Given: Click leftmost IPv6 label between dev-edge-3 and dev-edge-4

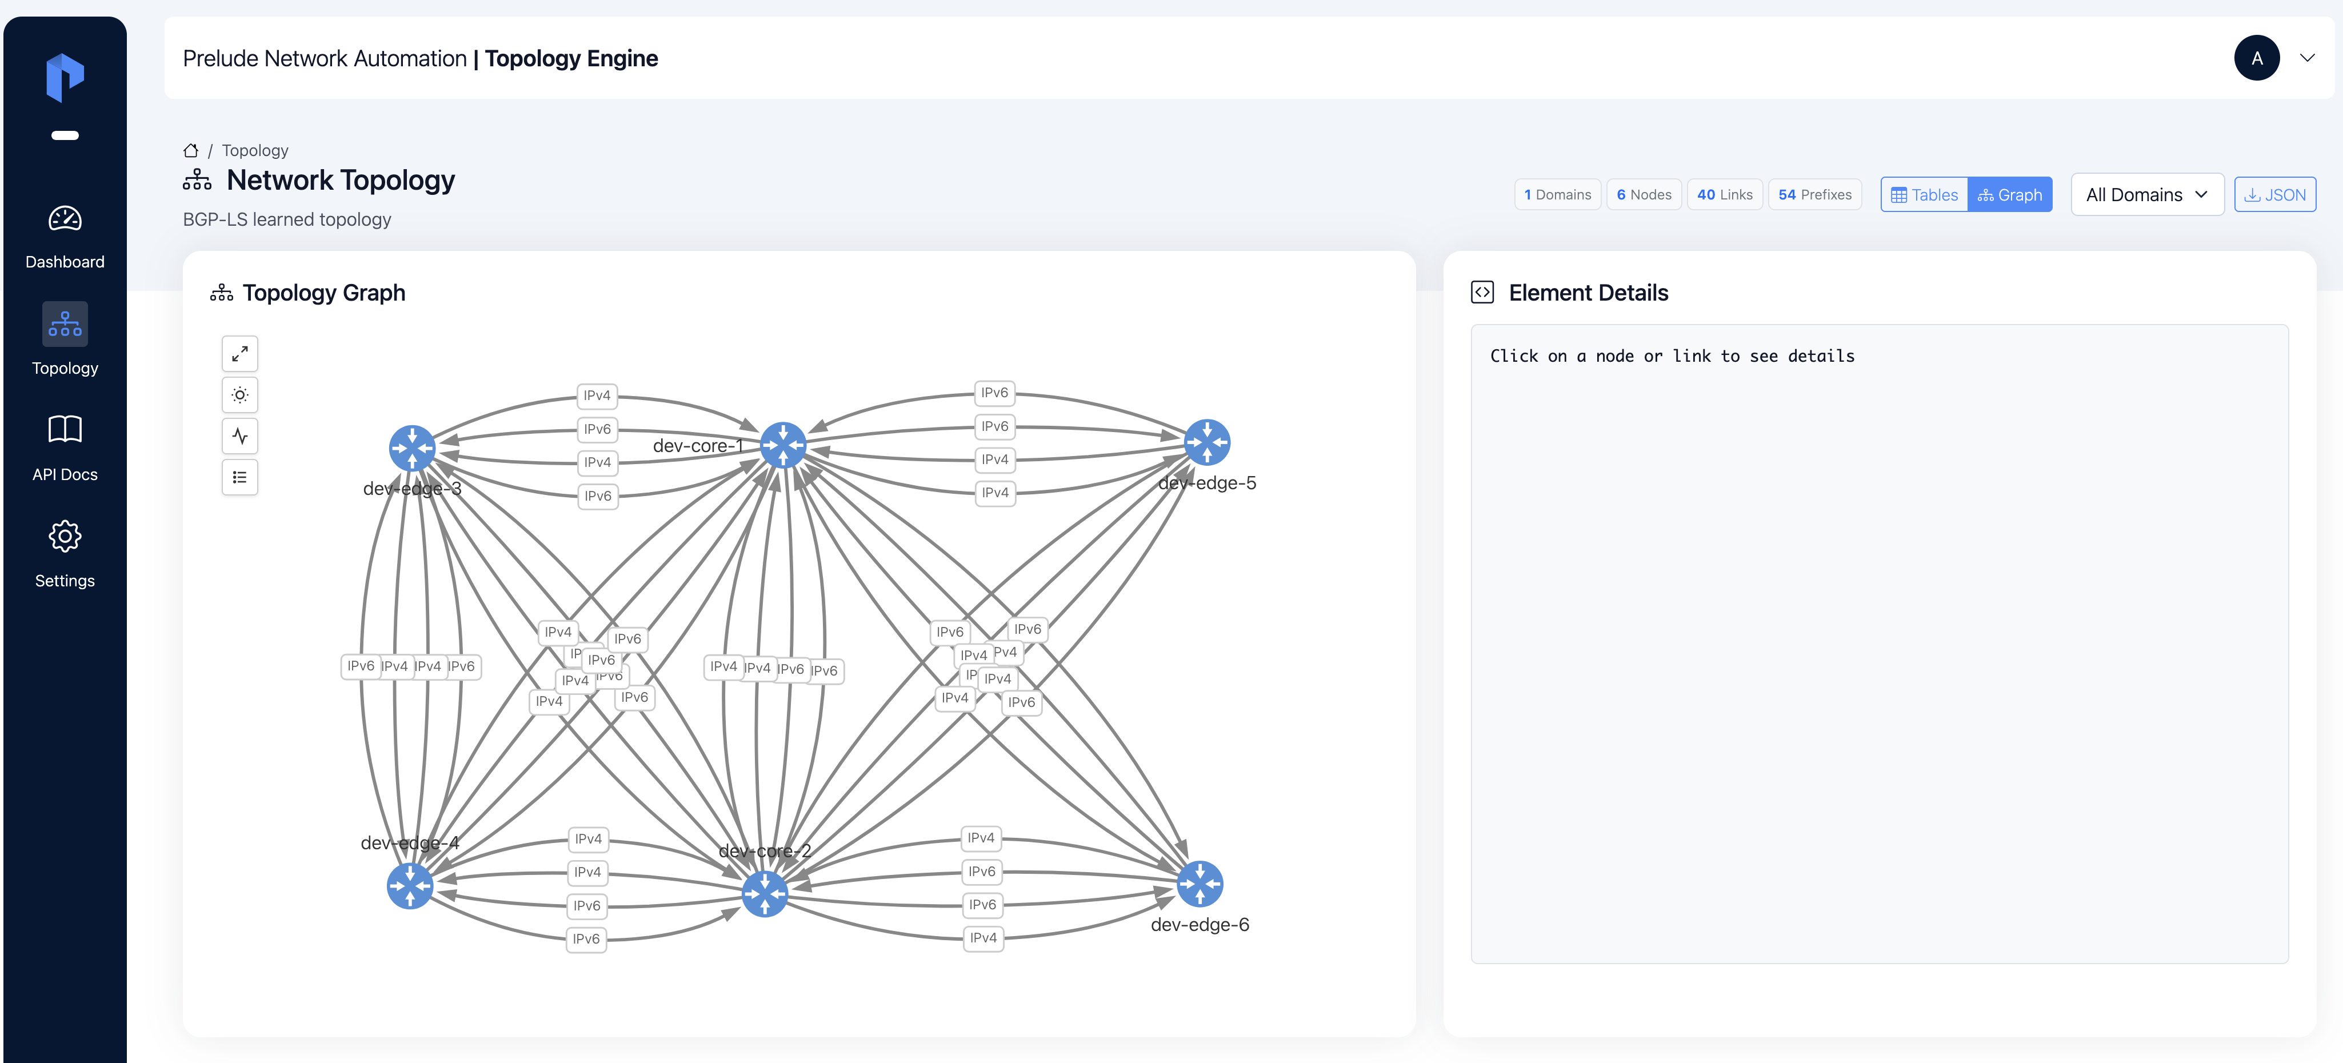Looking at the screenshot, I should tap(361, 666).
